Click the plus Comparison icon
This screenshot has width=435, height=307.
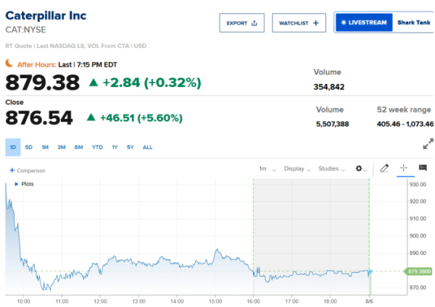(12, 170)
